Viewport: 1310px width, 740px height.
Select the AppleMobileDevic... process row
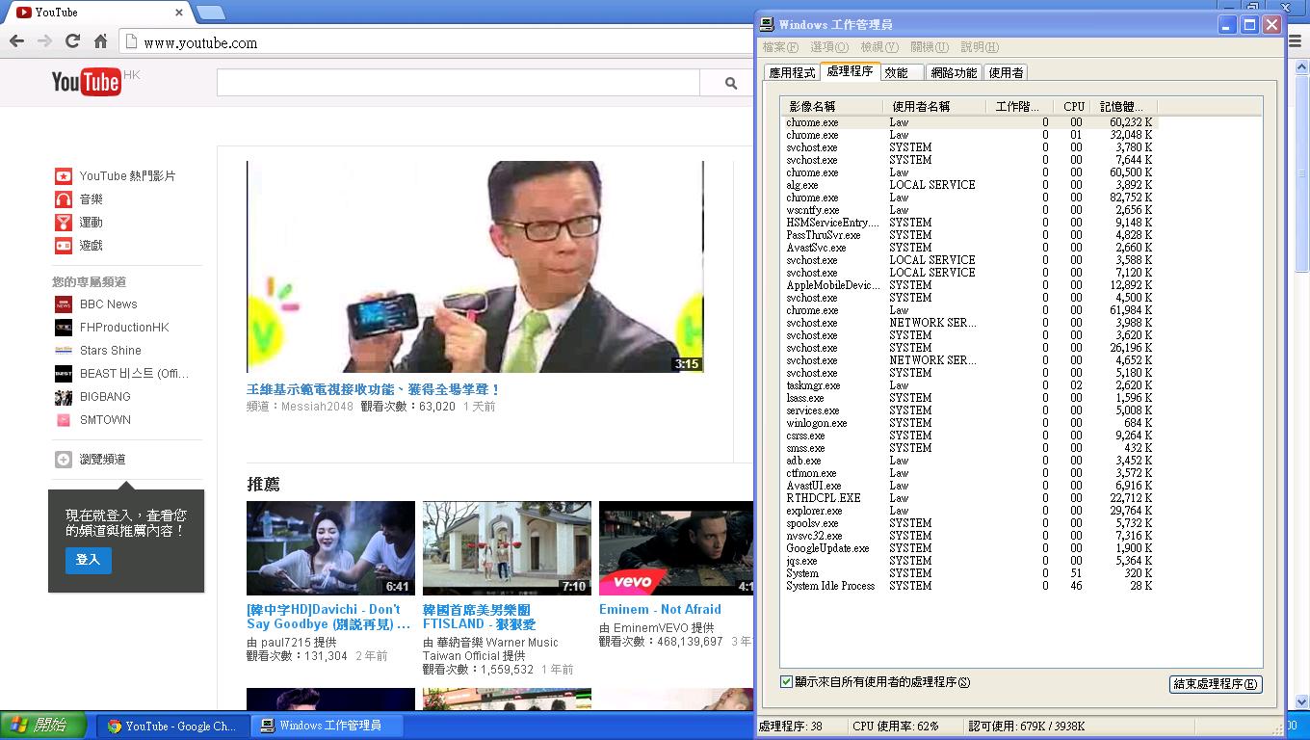(x=968, y=285)
